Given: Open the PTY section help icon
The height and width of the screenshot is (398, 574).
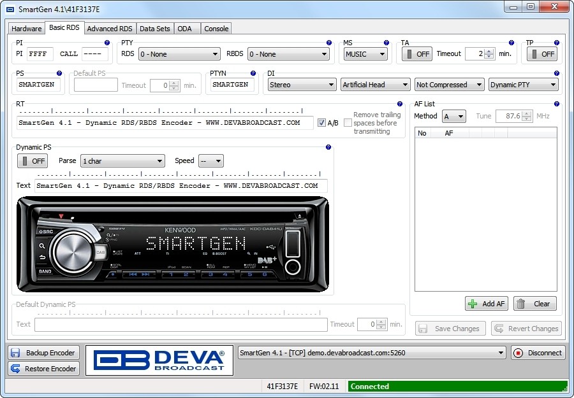Looking at the screenshot, I should point(328,43).
